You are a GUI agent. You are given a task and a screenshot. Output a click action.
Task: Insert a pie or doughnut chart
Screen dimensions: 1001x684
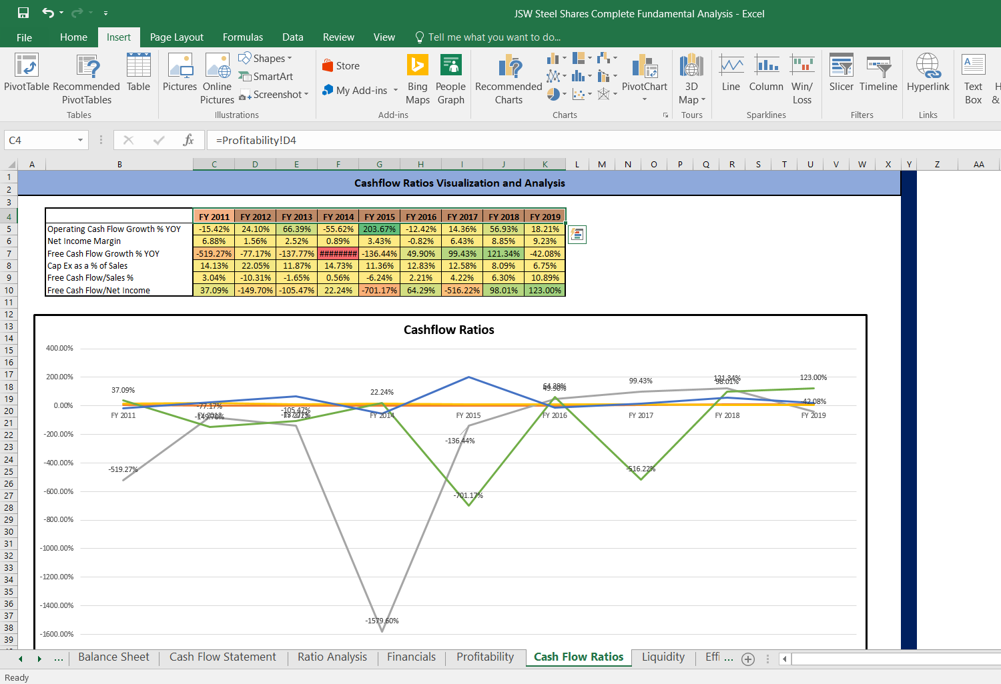[557, 94]
